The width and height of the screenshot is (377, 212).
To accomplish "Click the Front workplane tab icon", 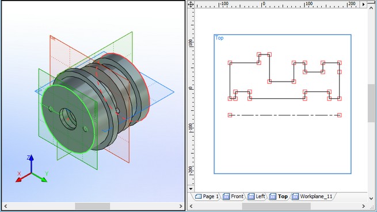I will [226, 196].
